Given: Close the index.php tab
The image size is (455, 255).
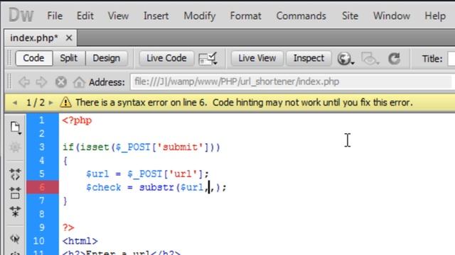Looking at the screenshot, I should tap(69, 38).
